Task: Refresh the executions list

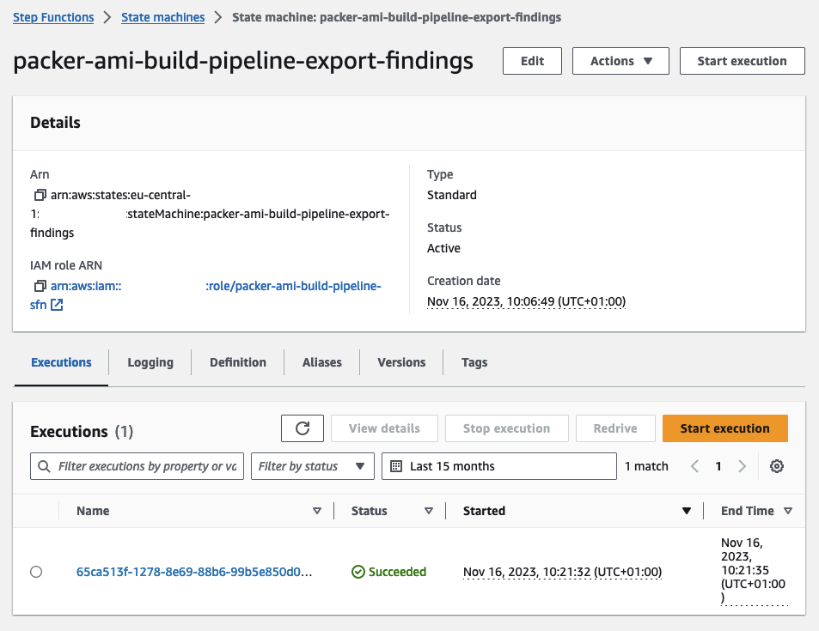Action: pos(302,428)
